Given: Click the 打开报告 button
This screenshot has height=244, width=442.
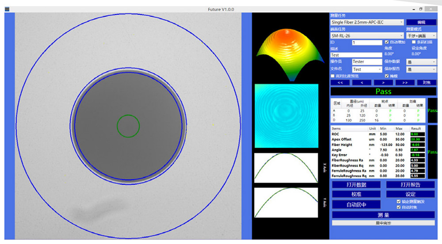Looking at the screenshot, I should point(411,185).
